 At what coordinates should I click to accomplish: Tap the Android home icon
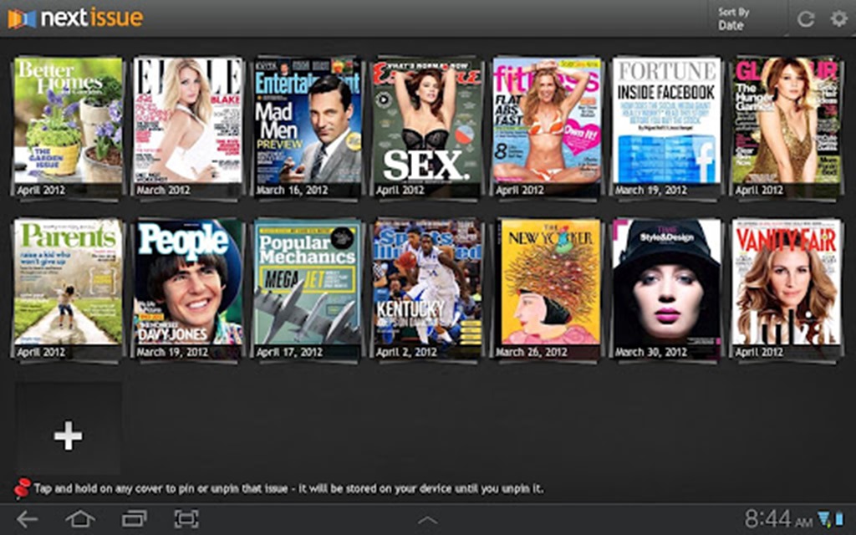point(80,519)
